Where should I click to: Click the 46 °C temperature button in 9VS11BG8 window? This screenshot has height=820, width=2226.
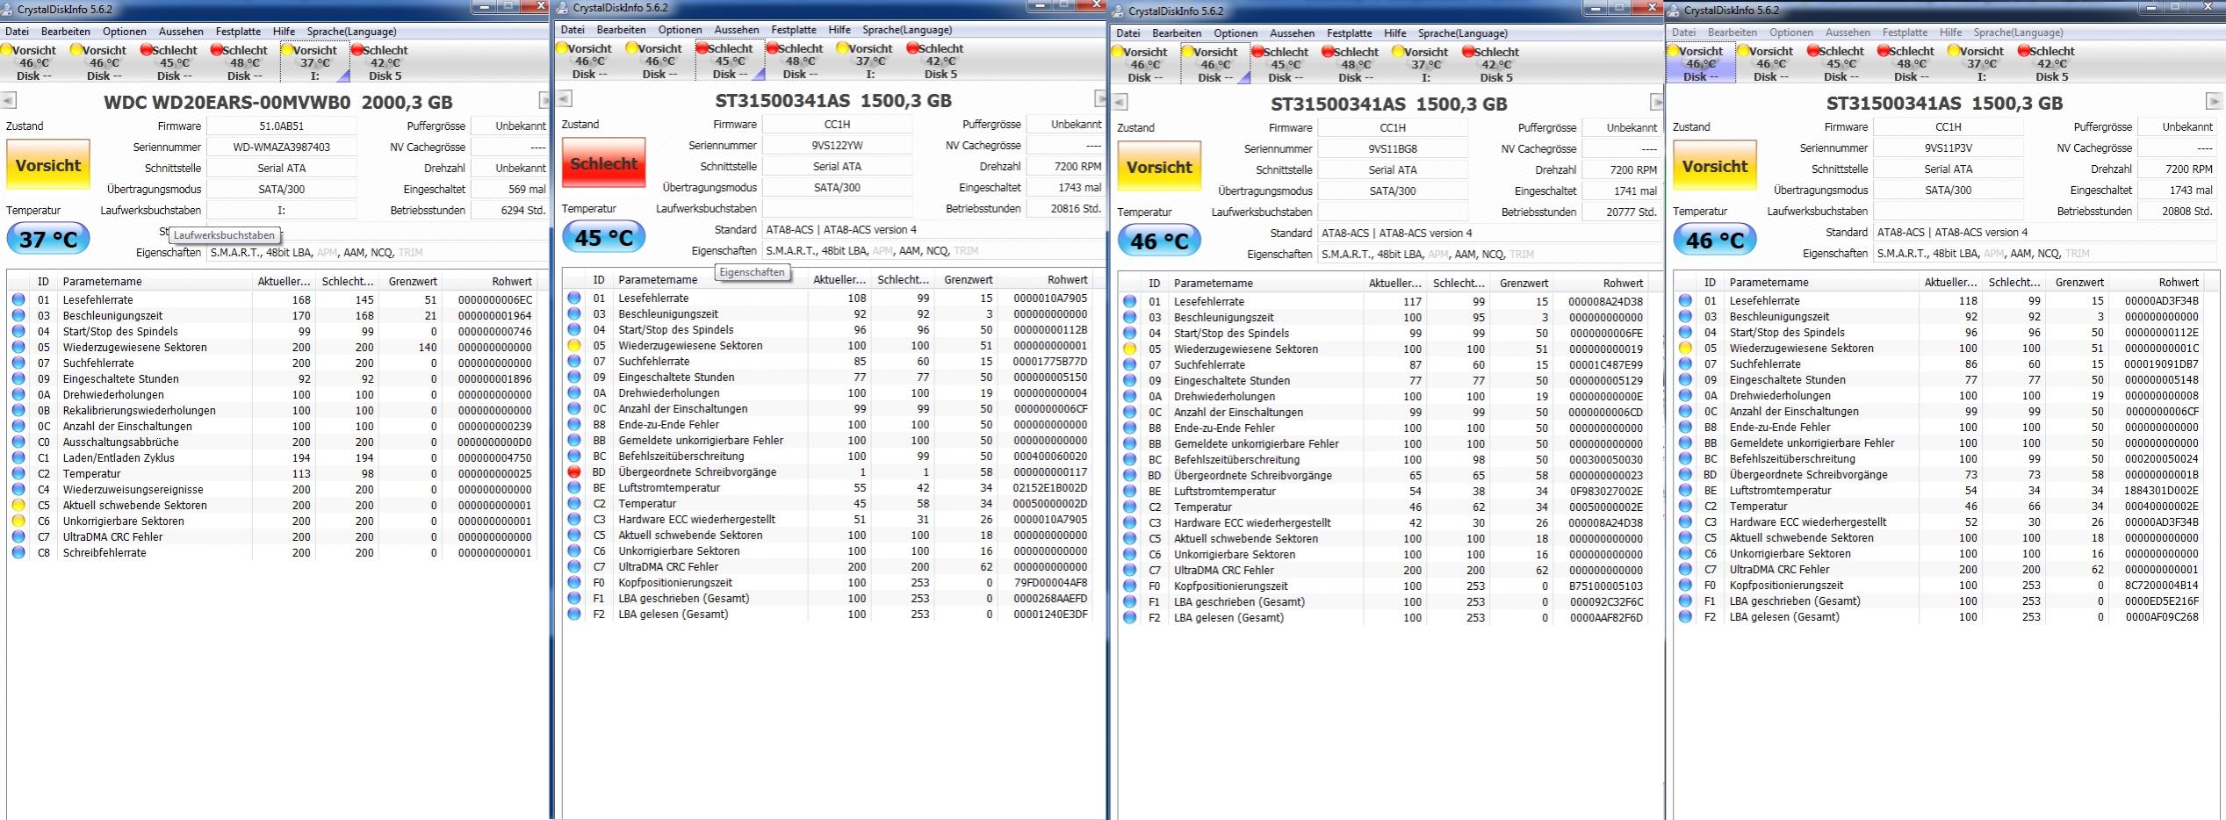pos(1159,241)
